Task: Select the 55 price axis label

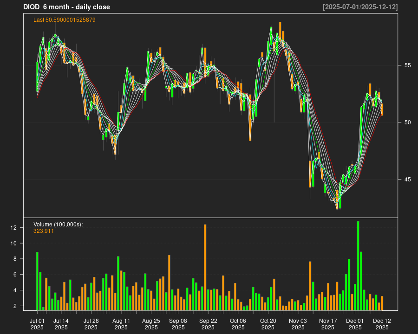Action: [406, 65]
